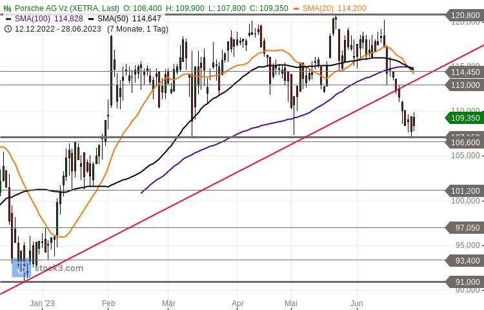
Task: Click the 97,050 horizontal level label
Action: coord(464,228)
